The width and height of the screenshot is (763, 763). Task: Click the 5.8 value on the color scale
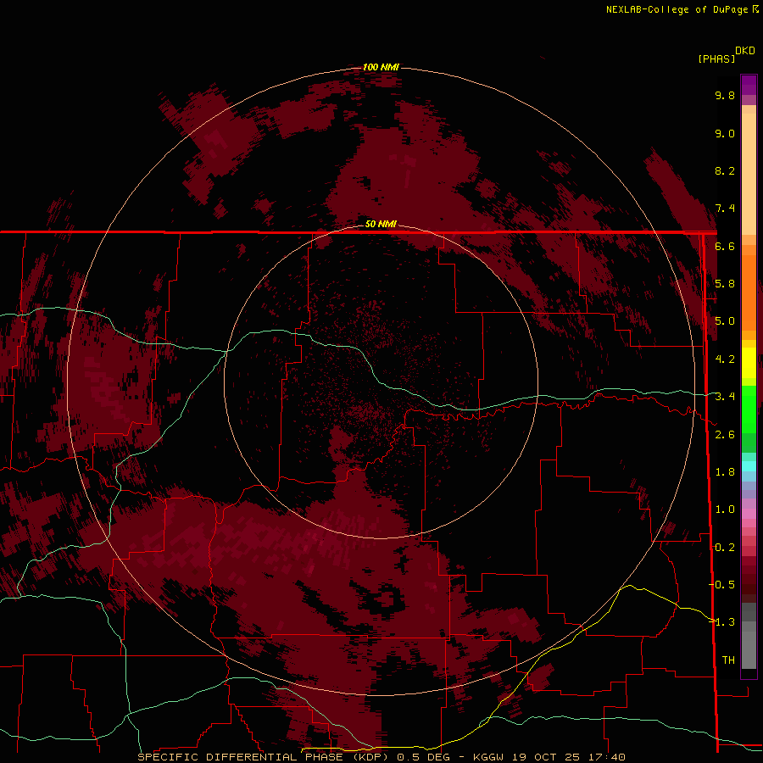point(725,284)
